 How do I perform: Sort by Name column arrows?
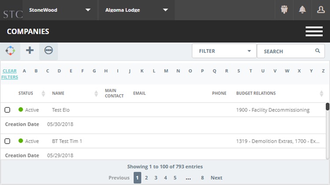(96, 93)
